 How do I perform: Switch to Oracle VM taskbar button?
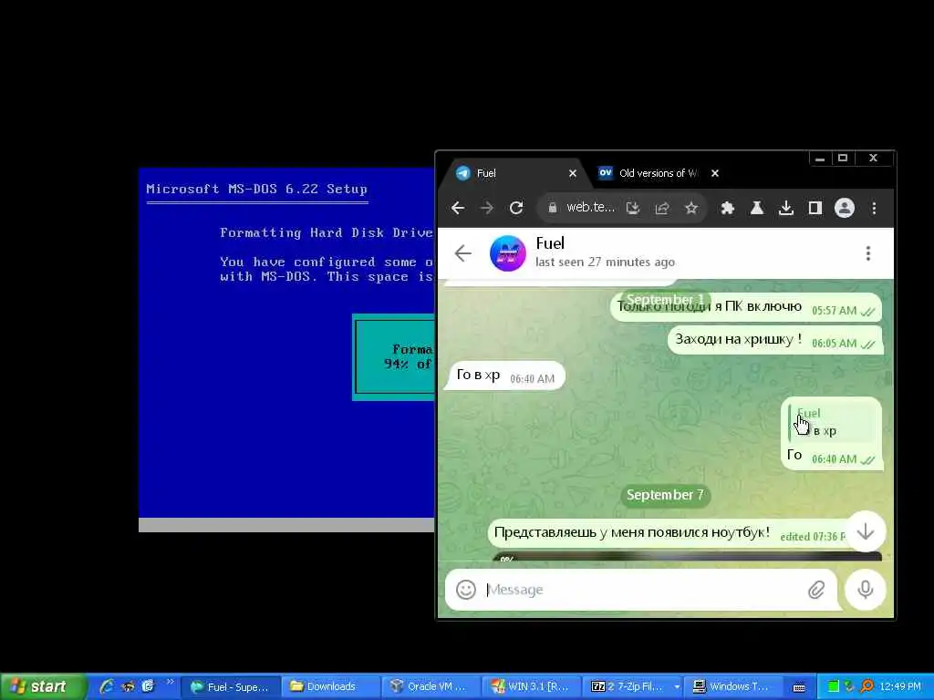click(x=431, y=687)
